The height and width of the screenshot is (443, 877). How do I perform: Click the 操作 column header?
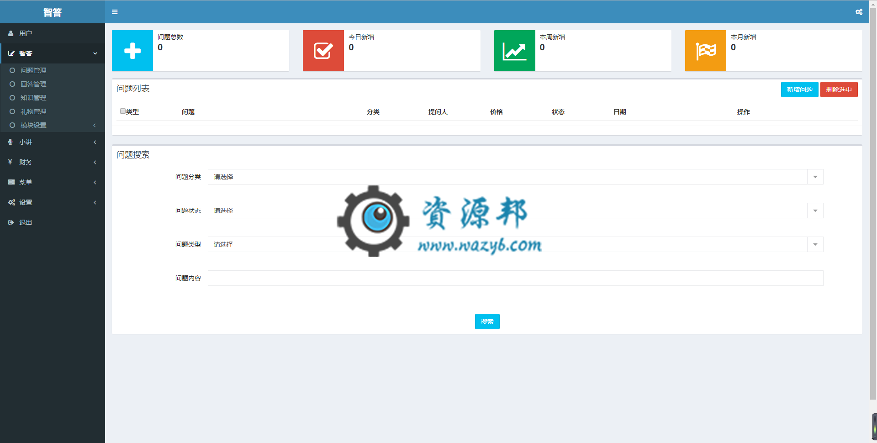[x=743, y=112]
